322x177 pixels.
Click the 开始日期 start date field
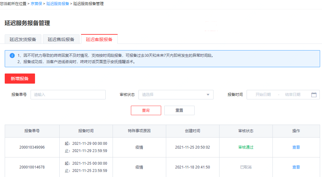(x=263, y=95)
